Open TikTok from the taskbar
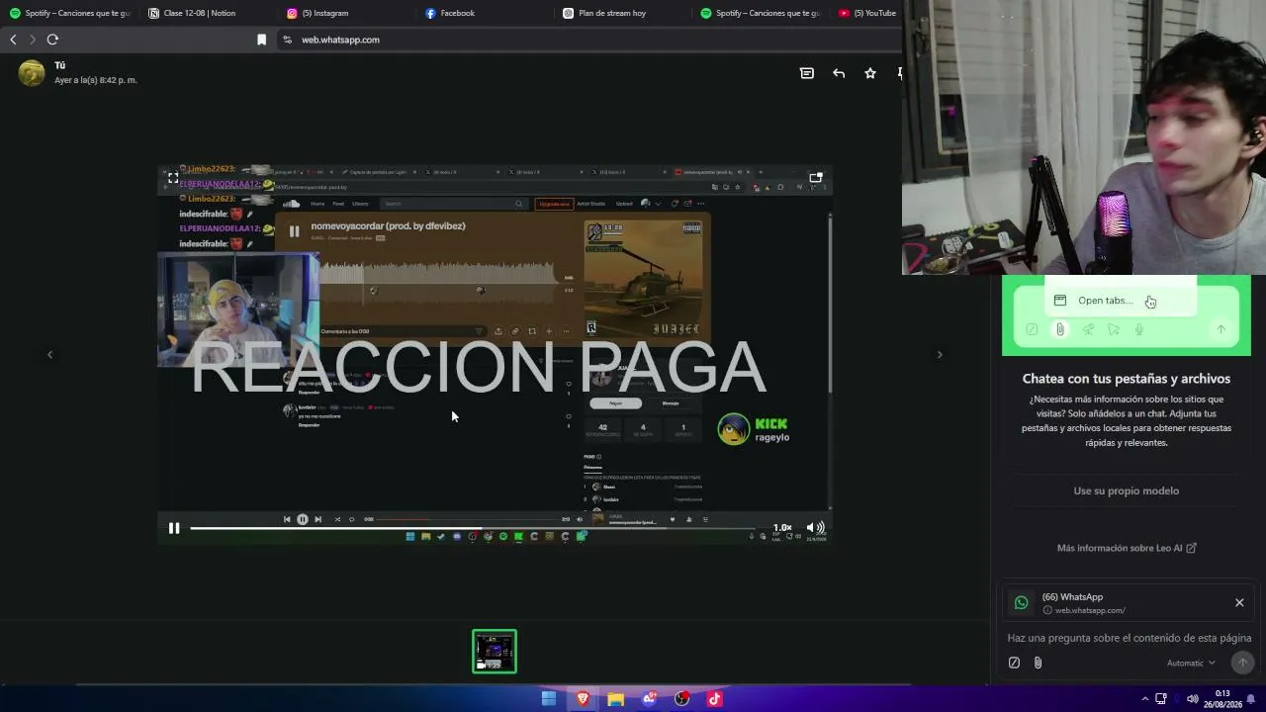Viewport: 1266px width, 712px height. tap(714, 699)
